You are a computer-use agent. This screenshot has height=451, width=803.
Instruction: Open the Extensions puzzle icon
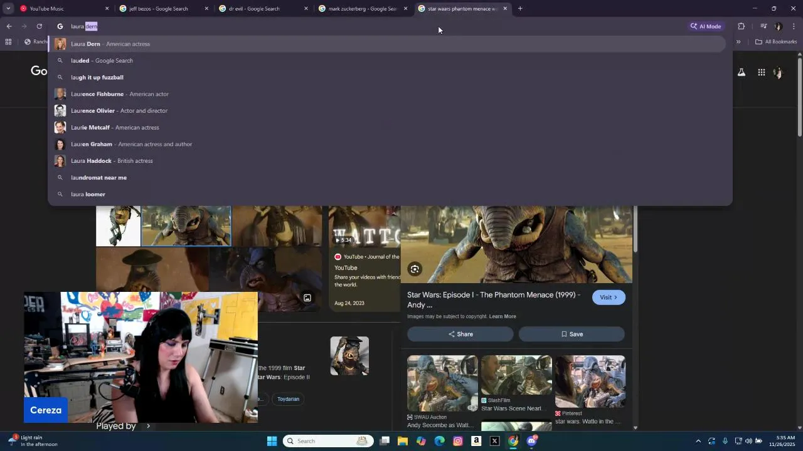pyautogui.click(x=741, y=26)
